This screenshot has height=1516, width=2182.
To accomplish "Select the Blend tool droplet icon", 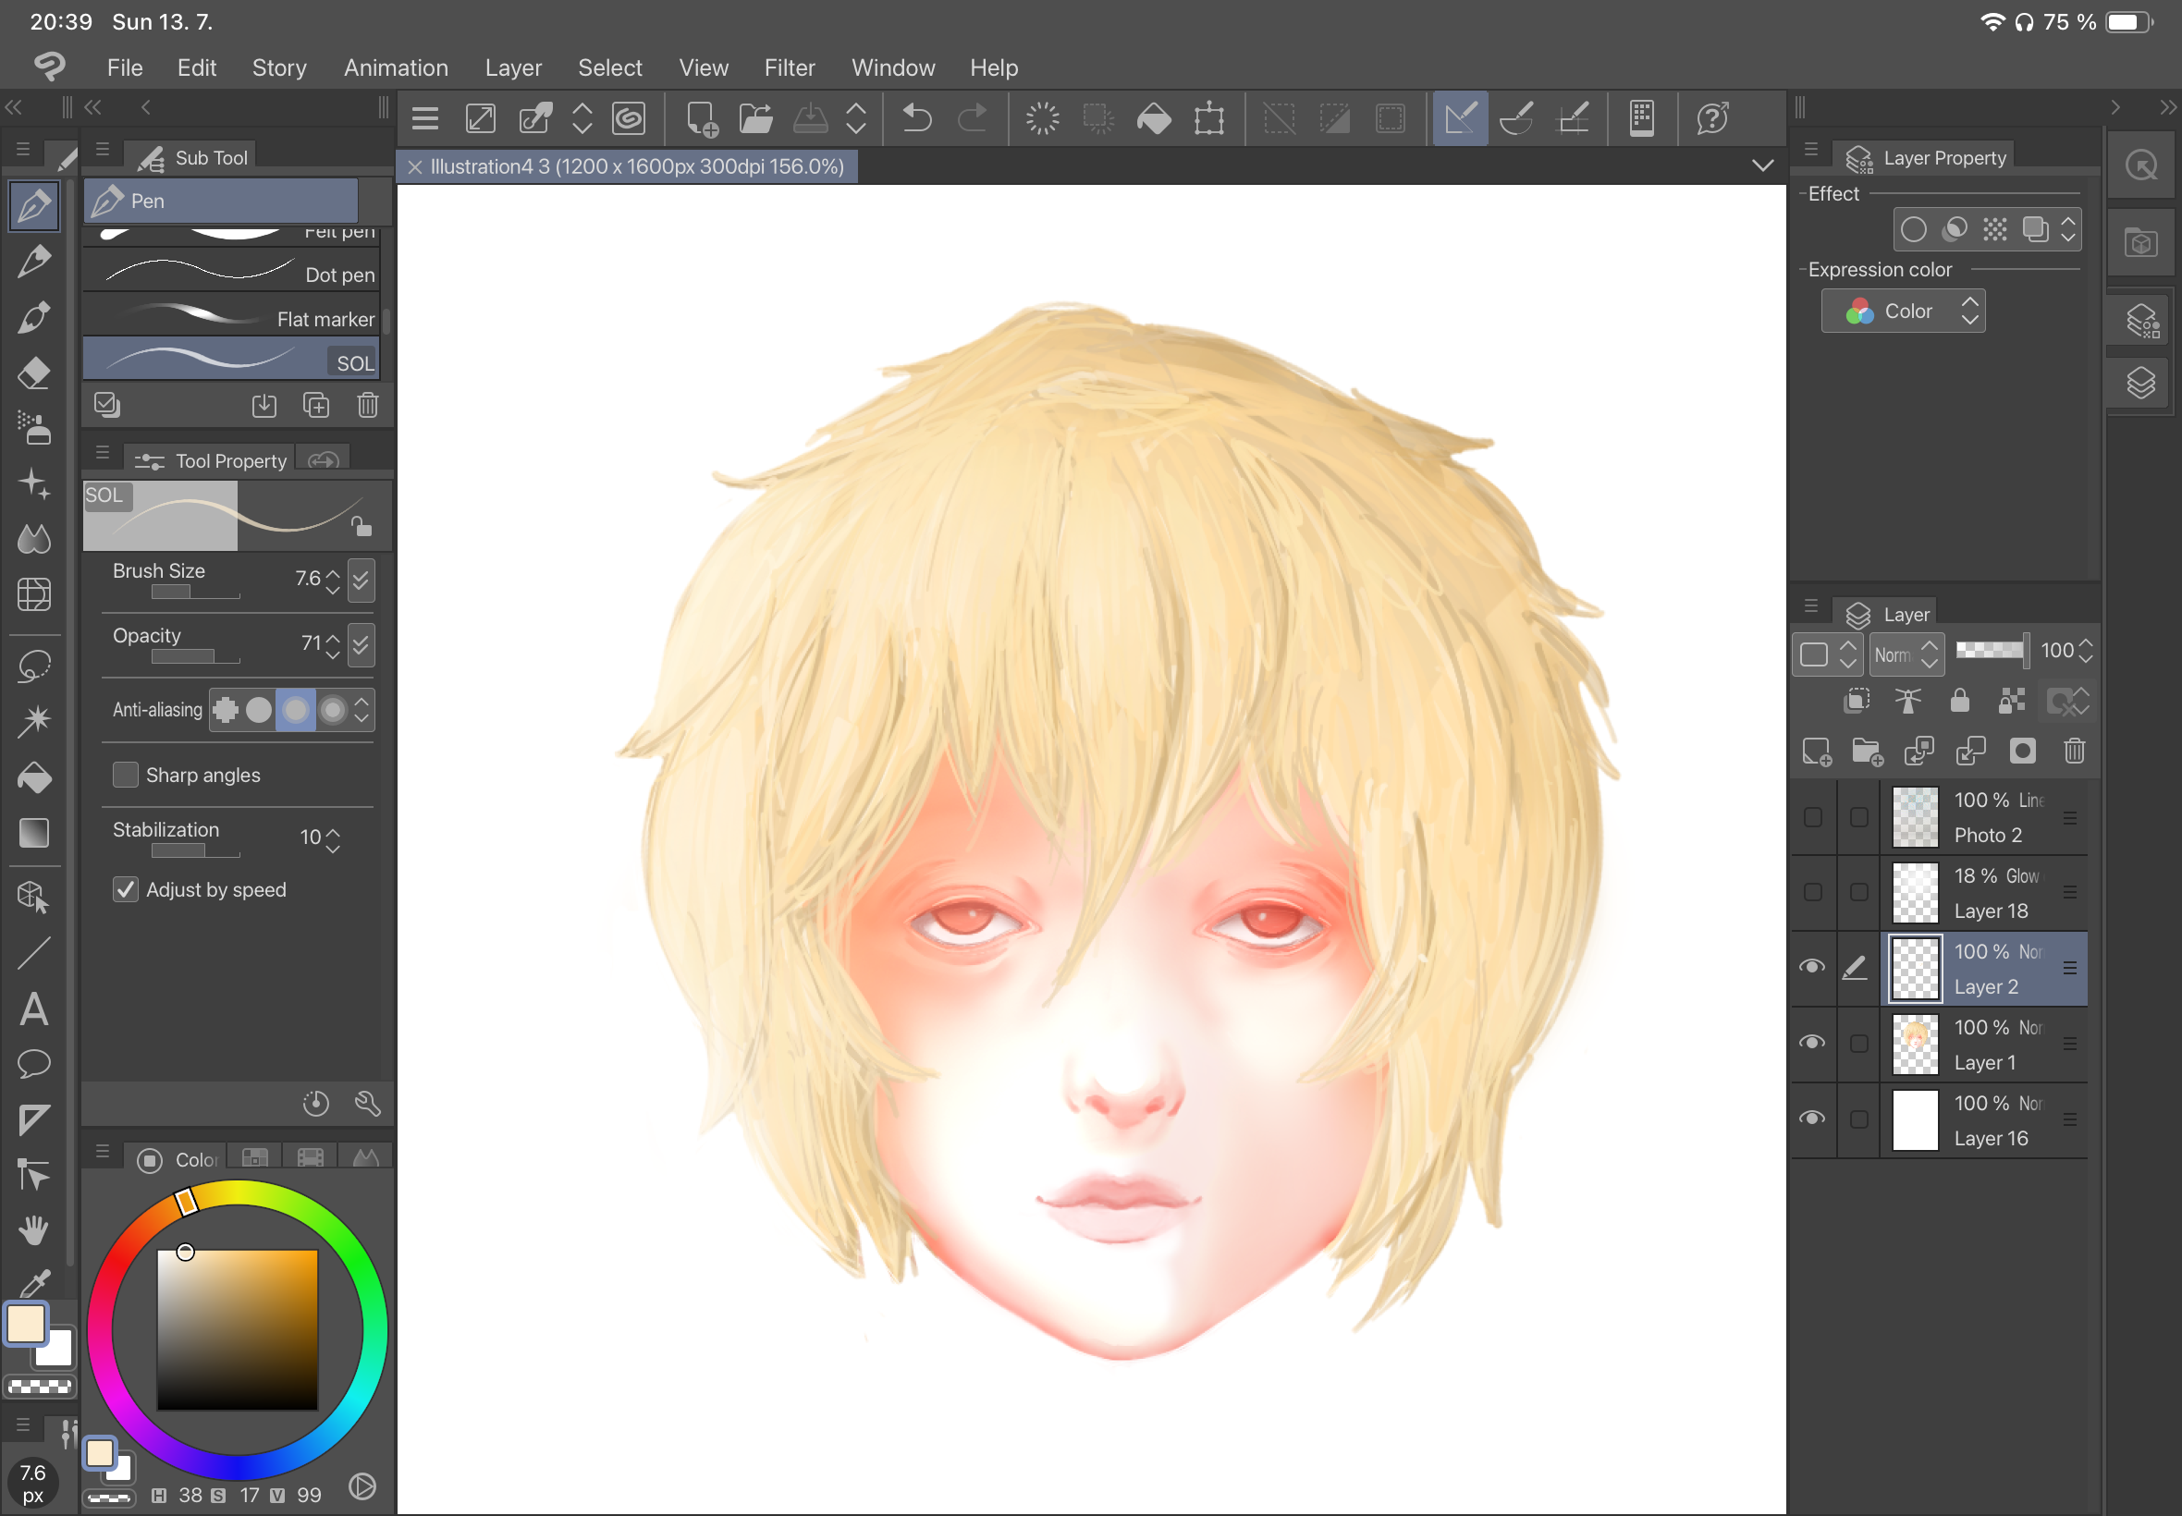I will point(34,539).
